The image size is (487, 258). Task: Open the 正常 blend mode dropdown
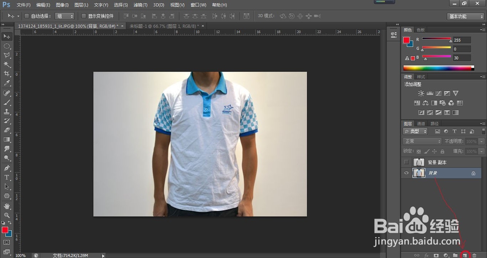pos(422,141)
